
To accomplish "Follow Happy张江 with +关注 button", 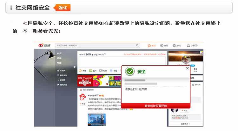I will (83, 104).
